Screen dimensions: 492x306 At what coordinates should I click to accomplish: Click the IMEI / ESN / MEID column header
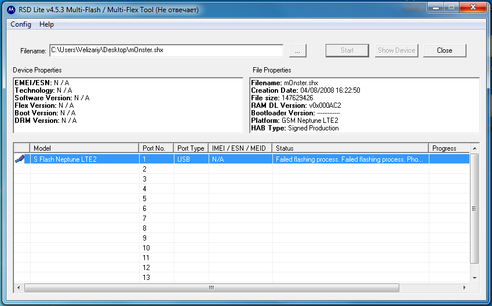(240, 148)
